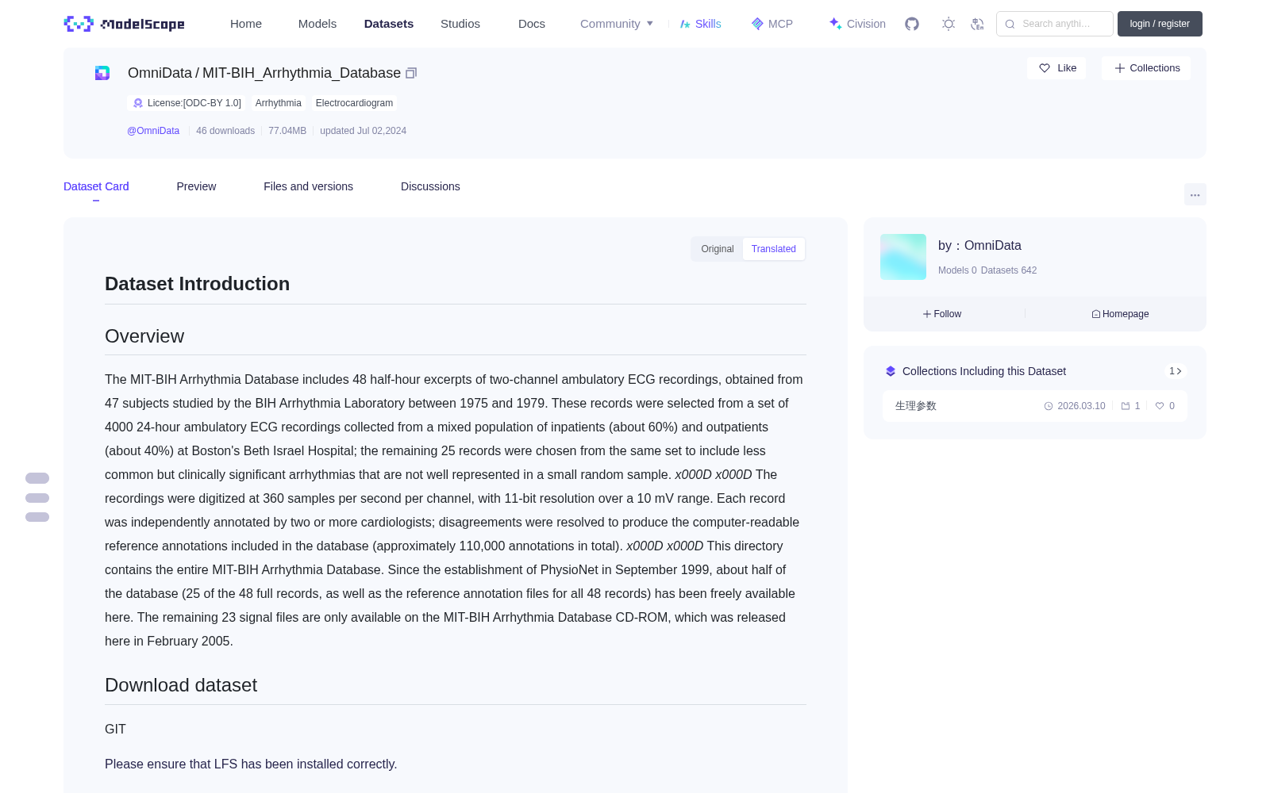Open the ModelScope logo home link
This screenshot has height=793, width=1270.
[x=125, y=24]
